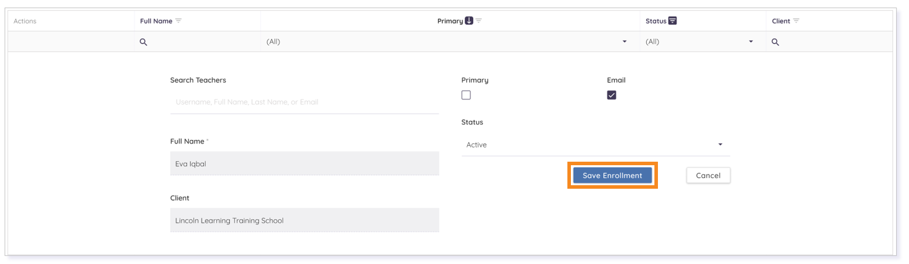Uncheck the Email checkbox
Viewport: 909px width, 264px height.
coord(611,95)
